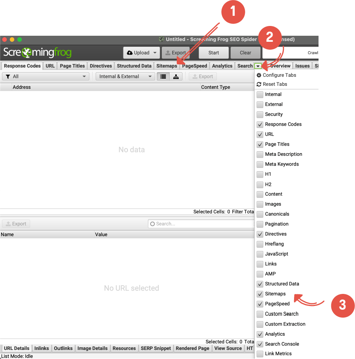
Task: Click the search magnifier icon in lower pane
Action: click(153, 224)
